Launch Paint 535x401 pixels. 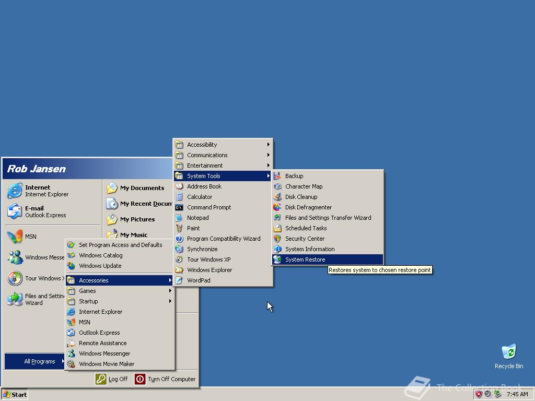[x=223, y=228]
